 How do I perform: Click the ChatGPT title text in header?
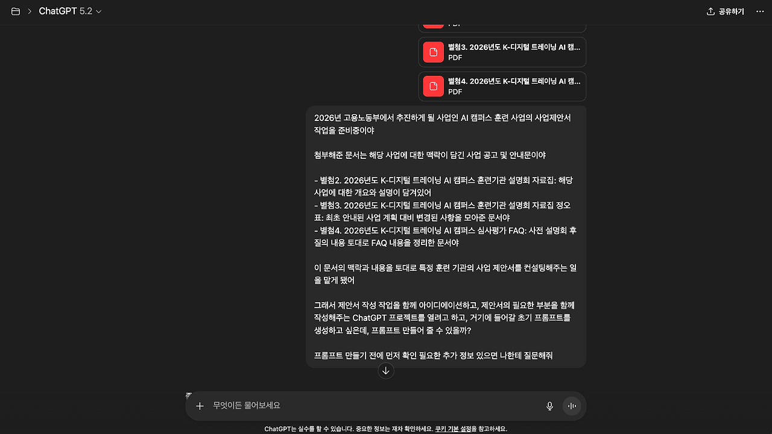[58, 11]
